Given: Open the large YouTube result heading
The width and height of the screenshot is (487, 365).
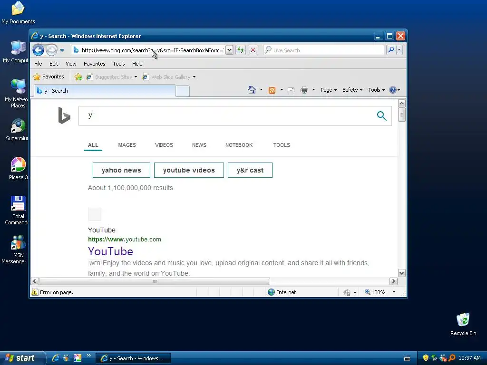Looking at the screenshot, I should [x=110, y=251].
